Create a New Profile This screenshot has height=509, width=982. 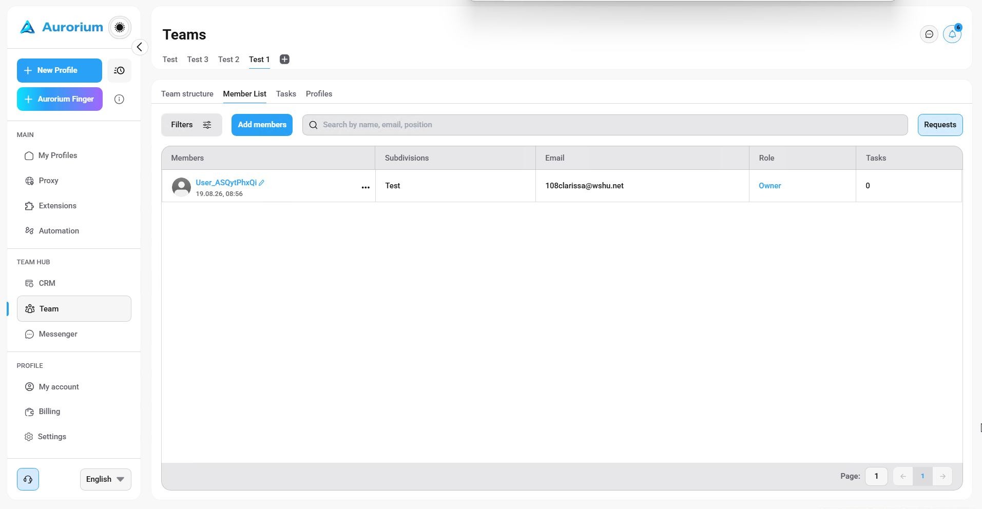point(60,70)
